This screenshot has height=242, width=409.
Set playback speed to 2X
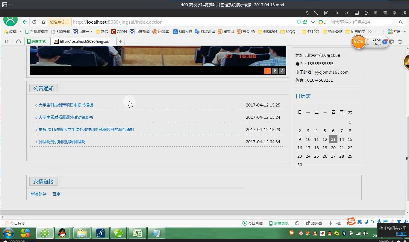(x=346, y=13)
